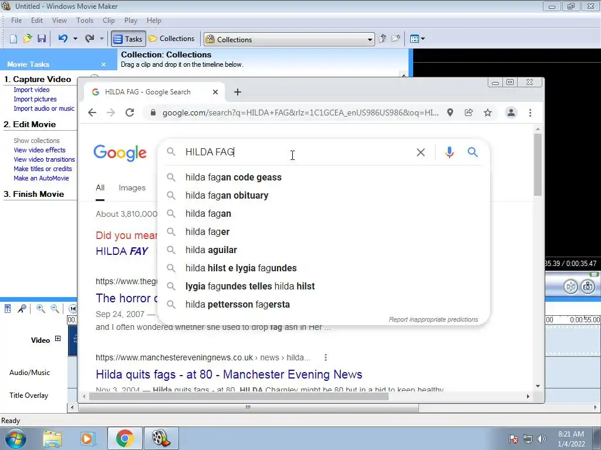This screenshot has height=450, width=601.
Task: Open a project with the folder toolbar icon
Action: pyautogui.click(x=27, y=39)
